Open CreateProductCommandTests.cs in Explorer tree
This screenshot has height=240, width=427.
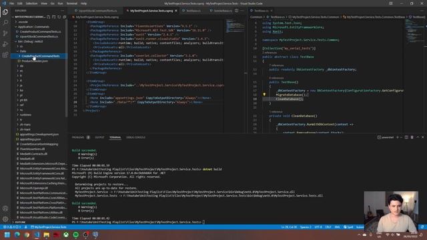coord(40,31)
